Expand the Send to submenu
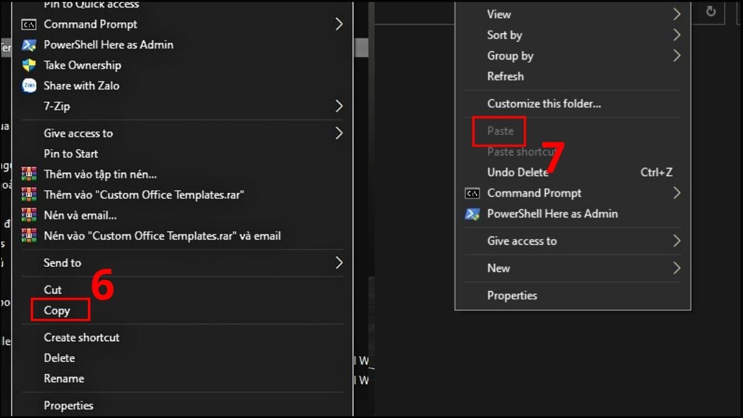The image size is (743, 418). [339, 263]
